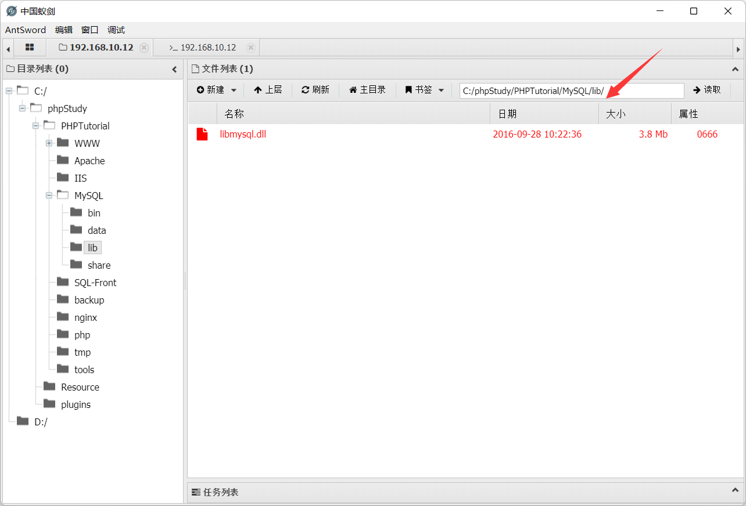746x506 pixels.
Task: Select the 192.168.10.12 file manager tab
Action: tap(96, 48)
